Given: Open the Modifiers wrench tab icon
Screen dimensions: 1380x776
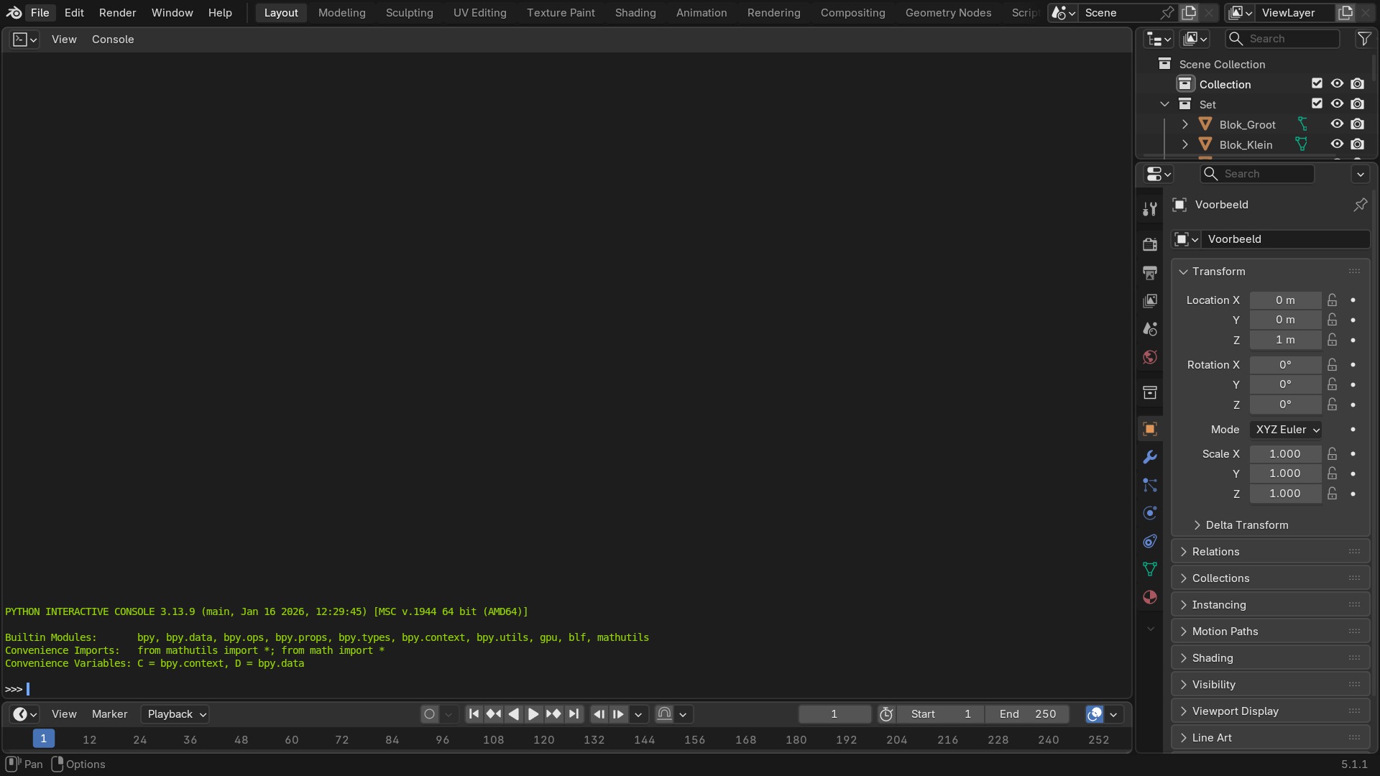Looking at the screenshot, I should pos(1150,457).
